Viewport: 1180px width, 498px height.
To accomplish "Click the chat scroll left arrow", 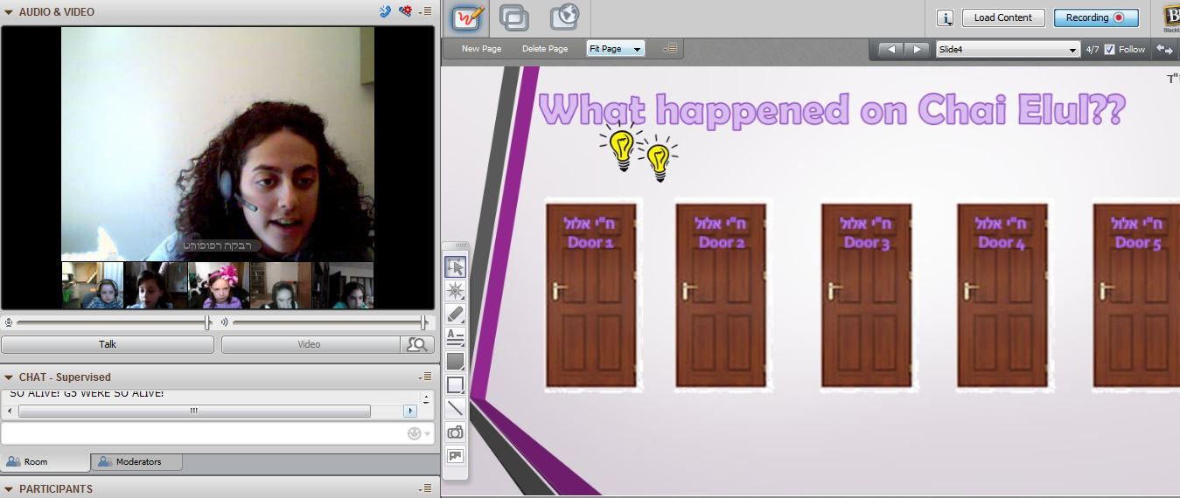I will pos(10,411).
